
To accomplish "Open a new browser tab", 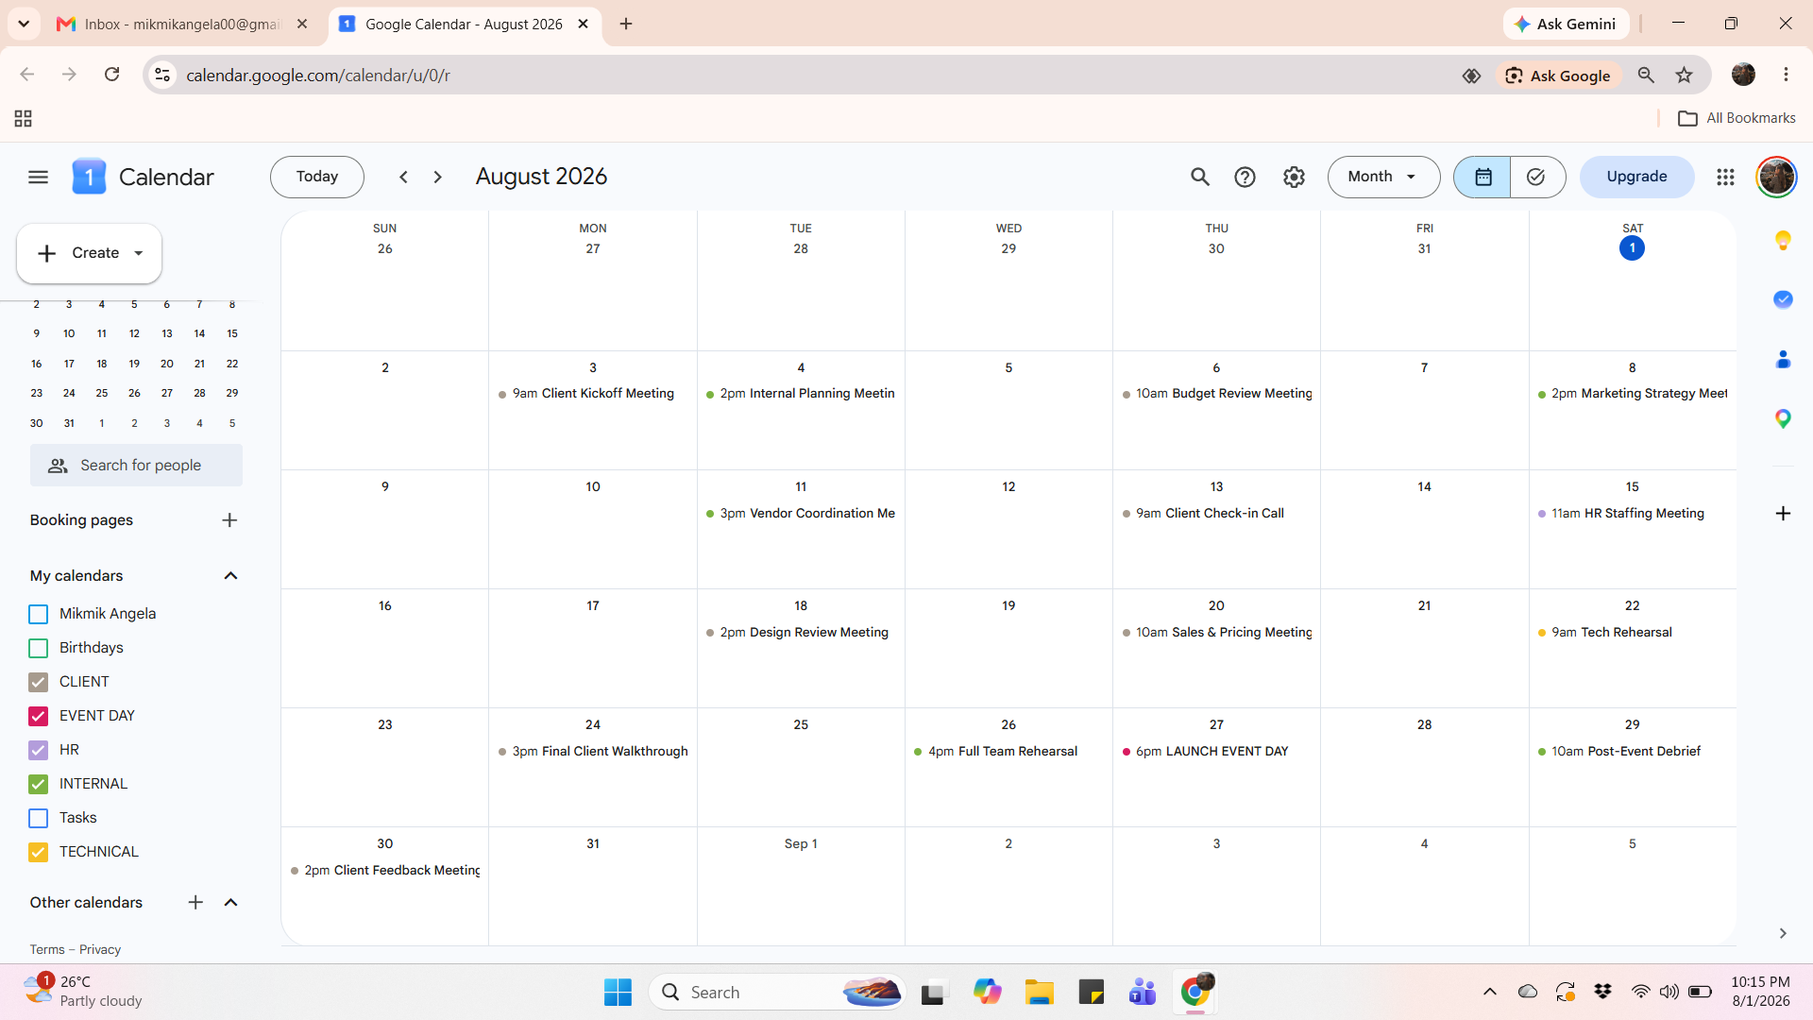I will point(626,24).
